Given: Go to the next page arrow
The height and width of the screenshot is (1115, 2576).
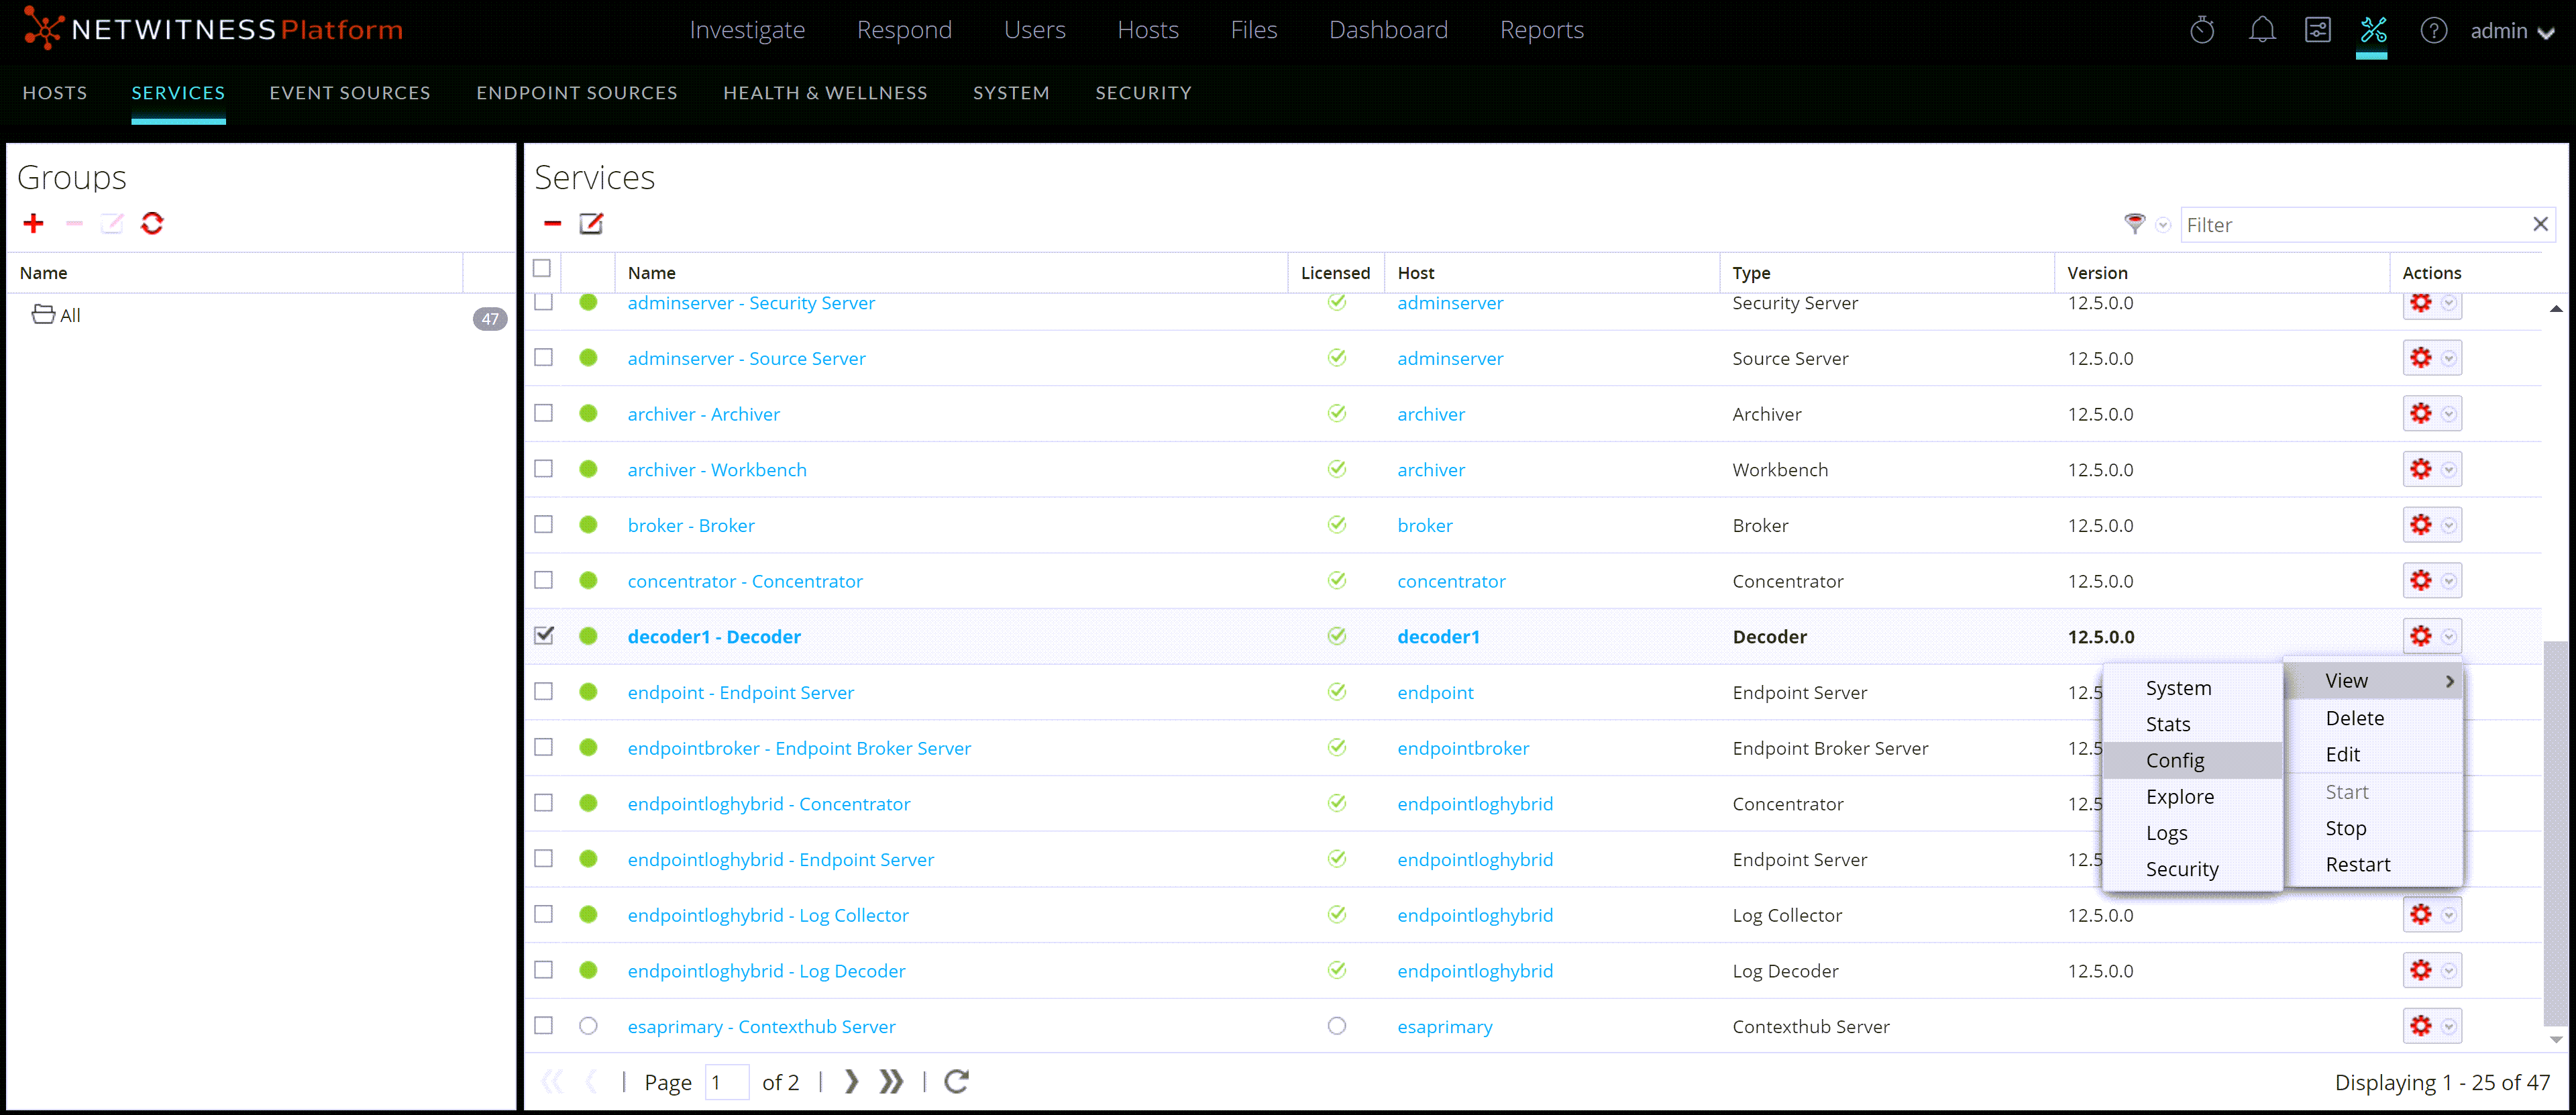Looking at the screenshot, I should click(x=851, y=1082).
